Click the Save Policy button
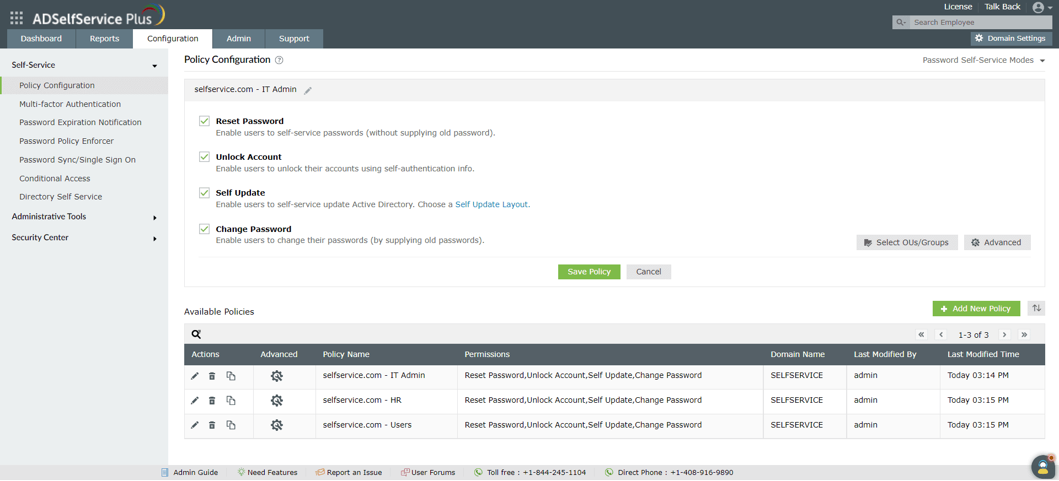This screenshot has height=481, width=1059. click(589, 272)
